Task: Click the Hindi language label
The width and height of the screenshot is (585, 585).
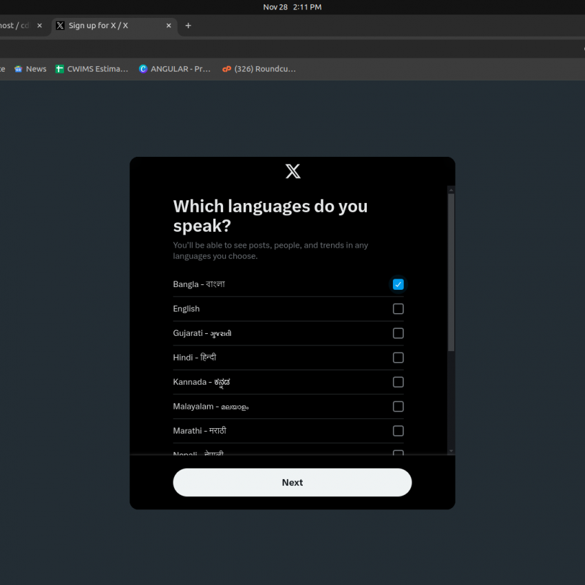Action: click(x=194, y=357)
